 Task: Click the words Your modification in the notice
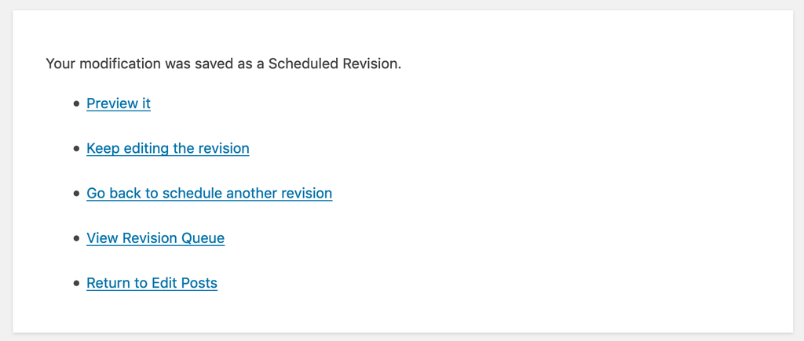point(102,63)
